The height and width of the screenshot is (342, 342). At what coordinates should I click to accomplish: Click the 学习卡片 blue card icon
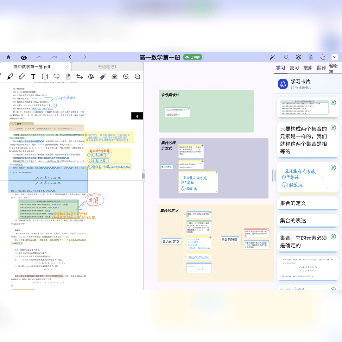coord(283,84)
